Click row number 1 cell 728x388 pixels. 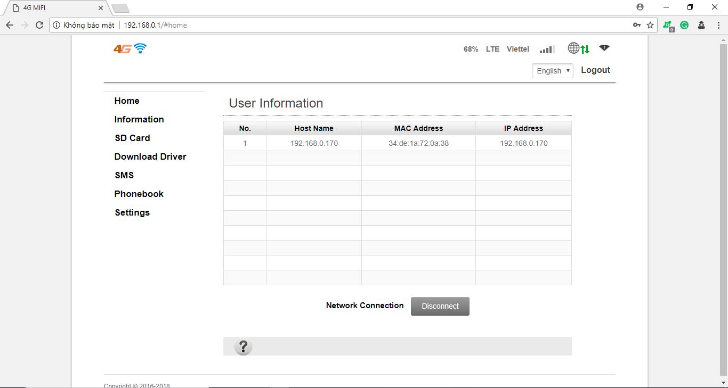click(245, 143)
